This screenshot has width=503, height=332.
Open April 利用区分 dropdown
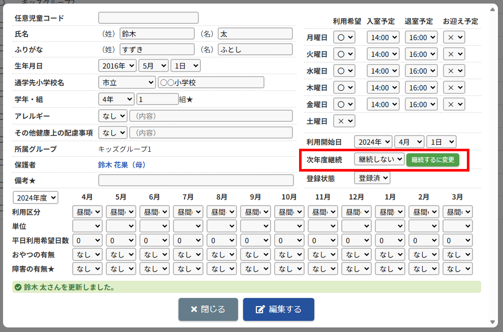[x=87, y=212]
